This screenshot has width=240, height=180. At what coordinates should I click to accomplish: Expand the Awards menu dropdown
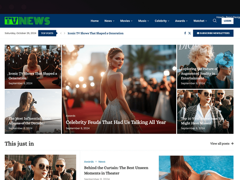181,21
